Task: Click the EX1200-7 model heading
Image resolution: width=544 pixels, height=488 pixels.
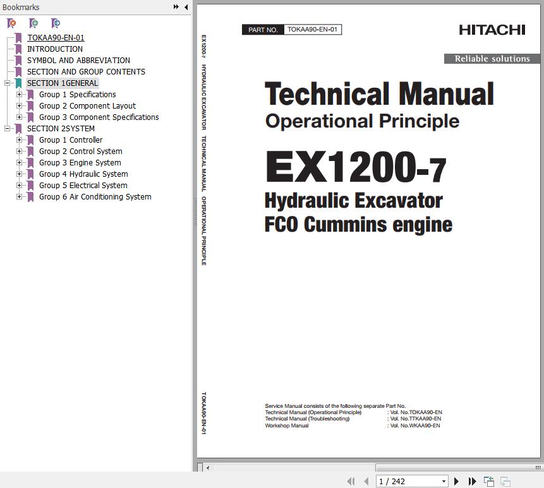Action: click(x=356, y=167)
